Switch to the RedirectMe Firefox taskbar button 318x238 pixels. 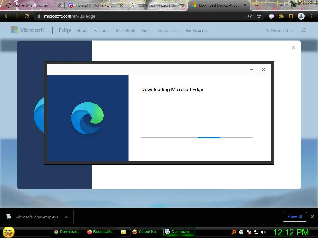[101, 232]
